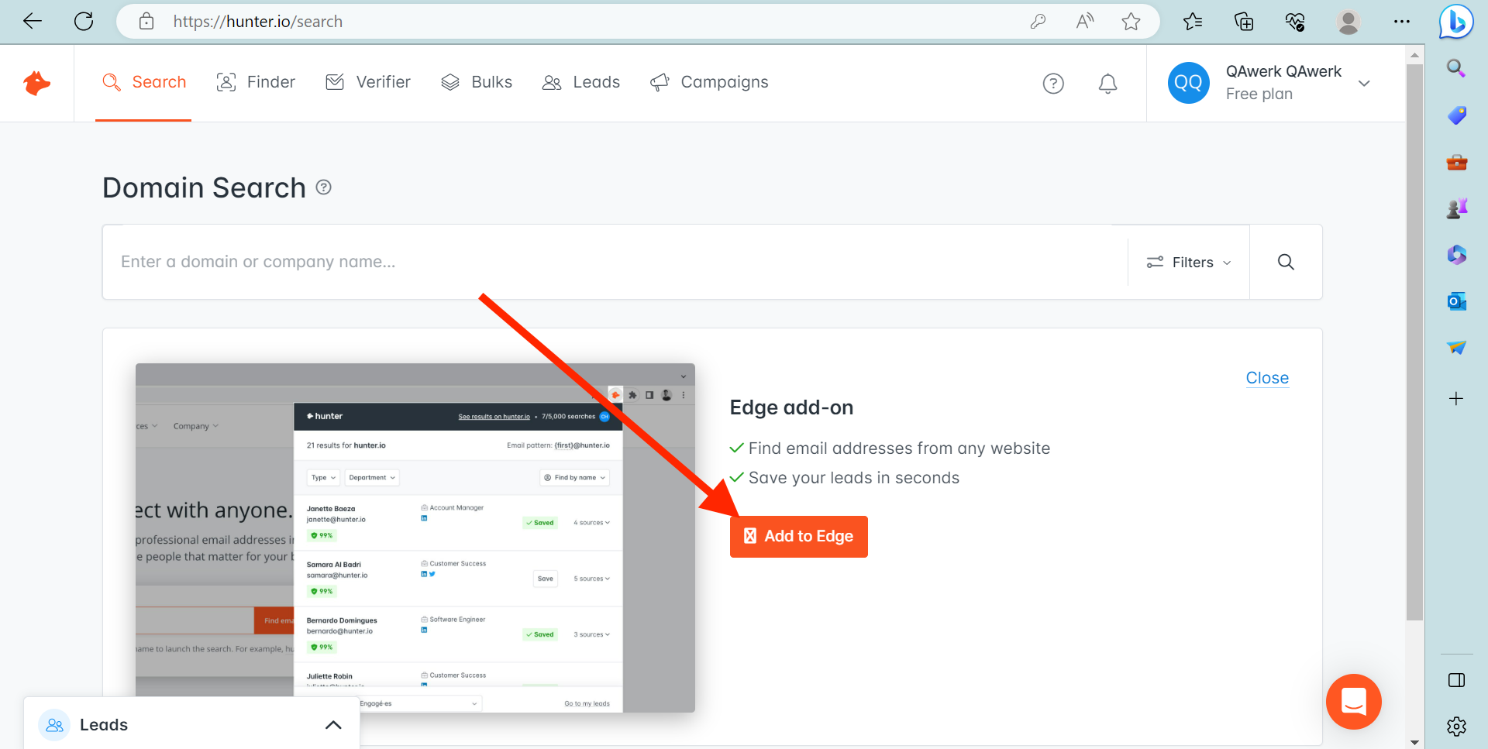
Task: Add page to favorites with star icon
Action: [x=1131, y=21]
